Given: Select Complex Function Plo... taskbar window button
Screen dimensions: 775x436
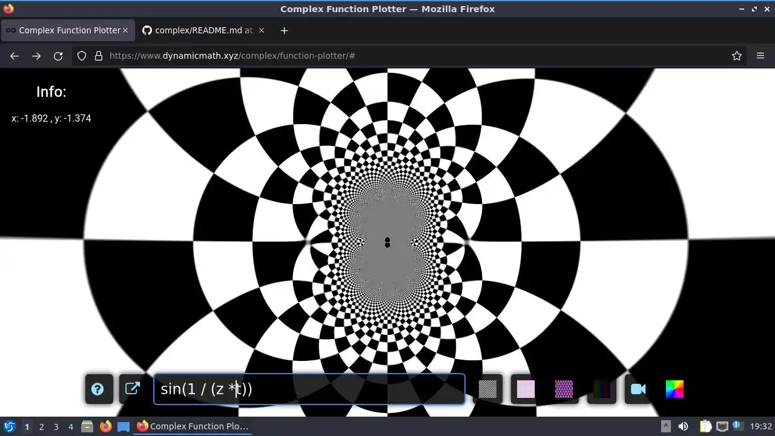Looking at the screenshot, I should point(194,426).
